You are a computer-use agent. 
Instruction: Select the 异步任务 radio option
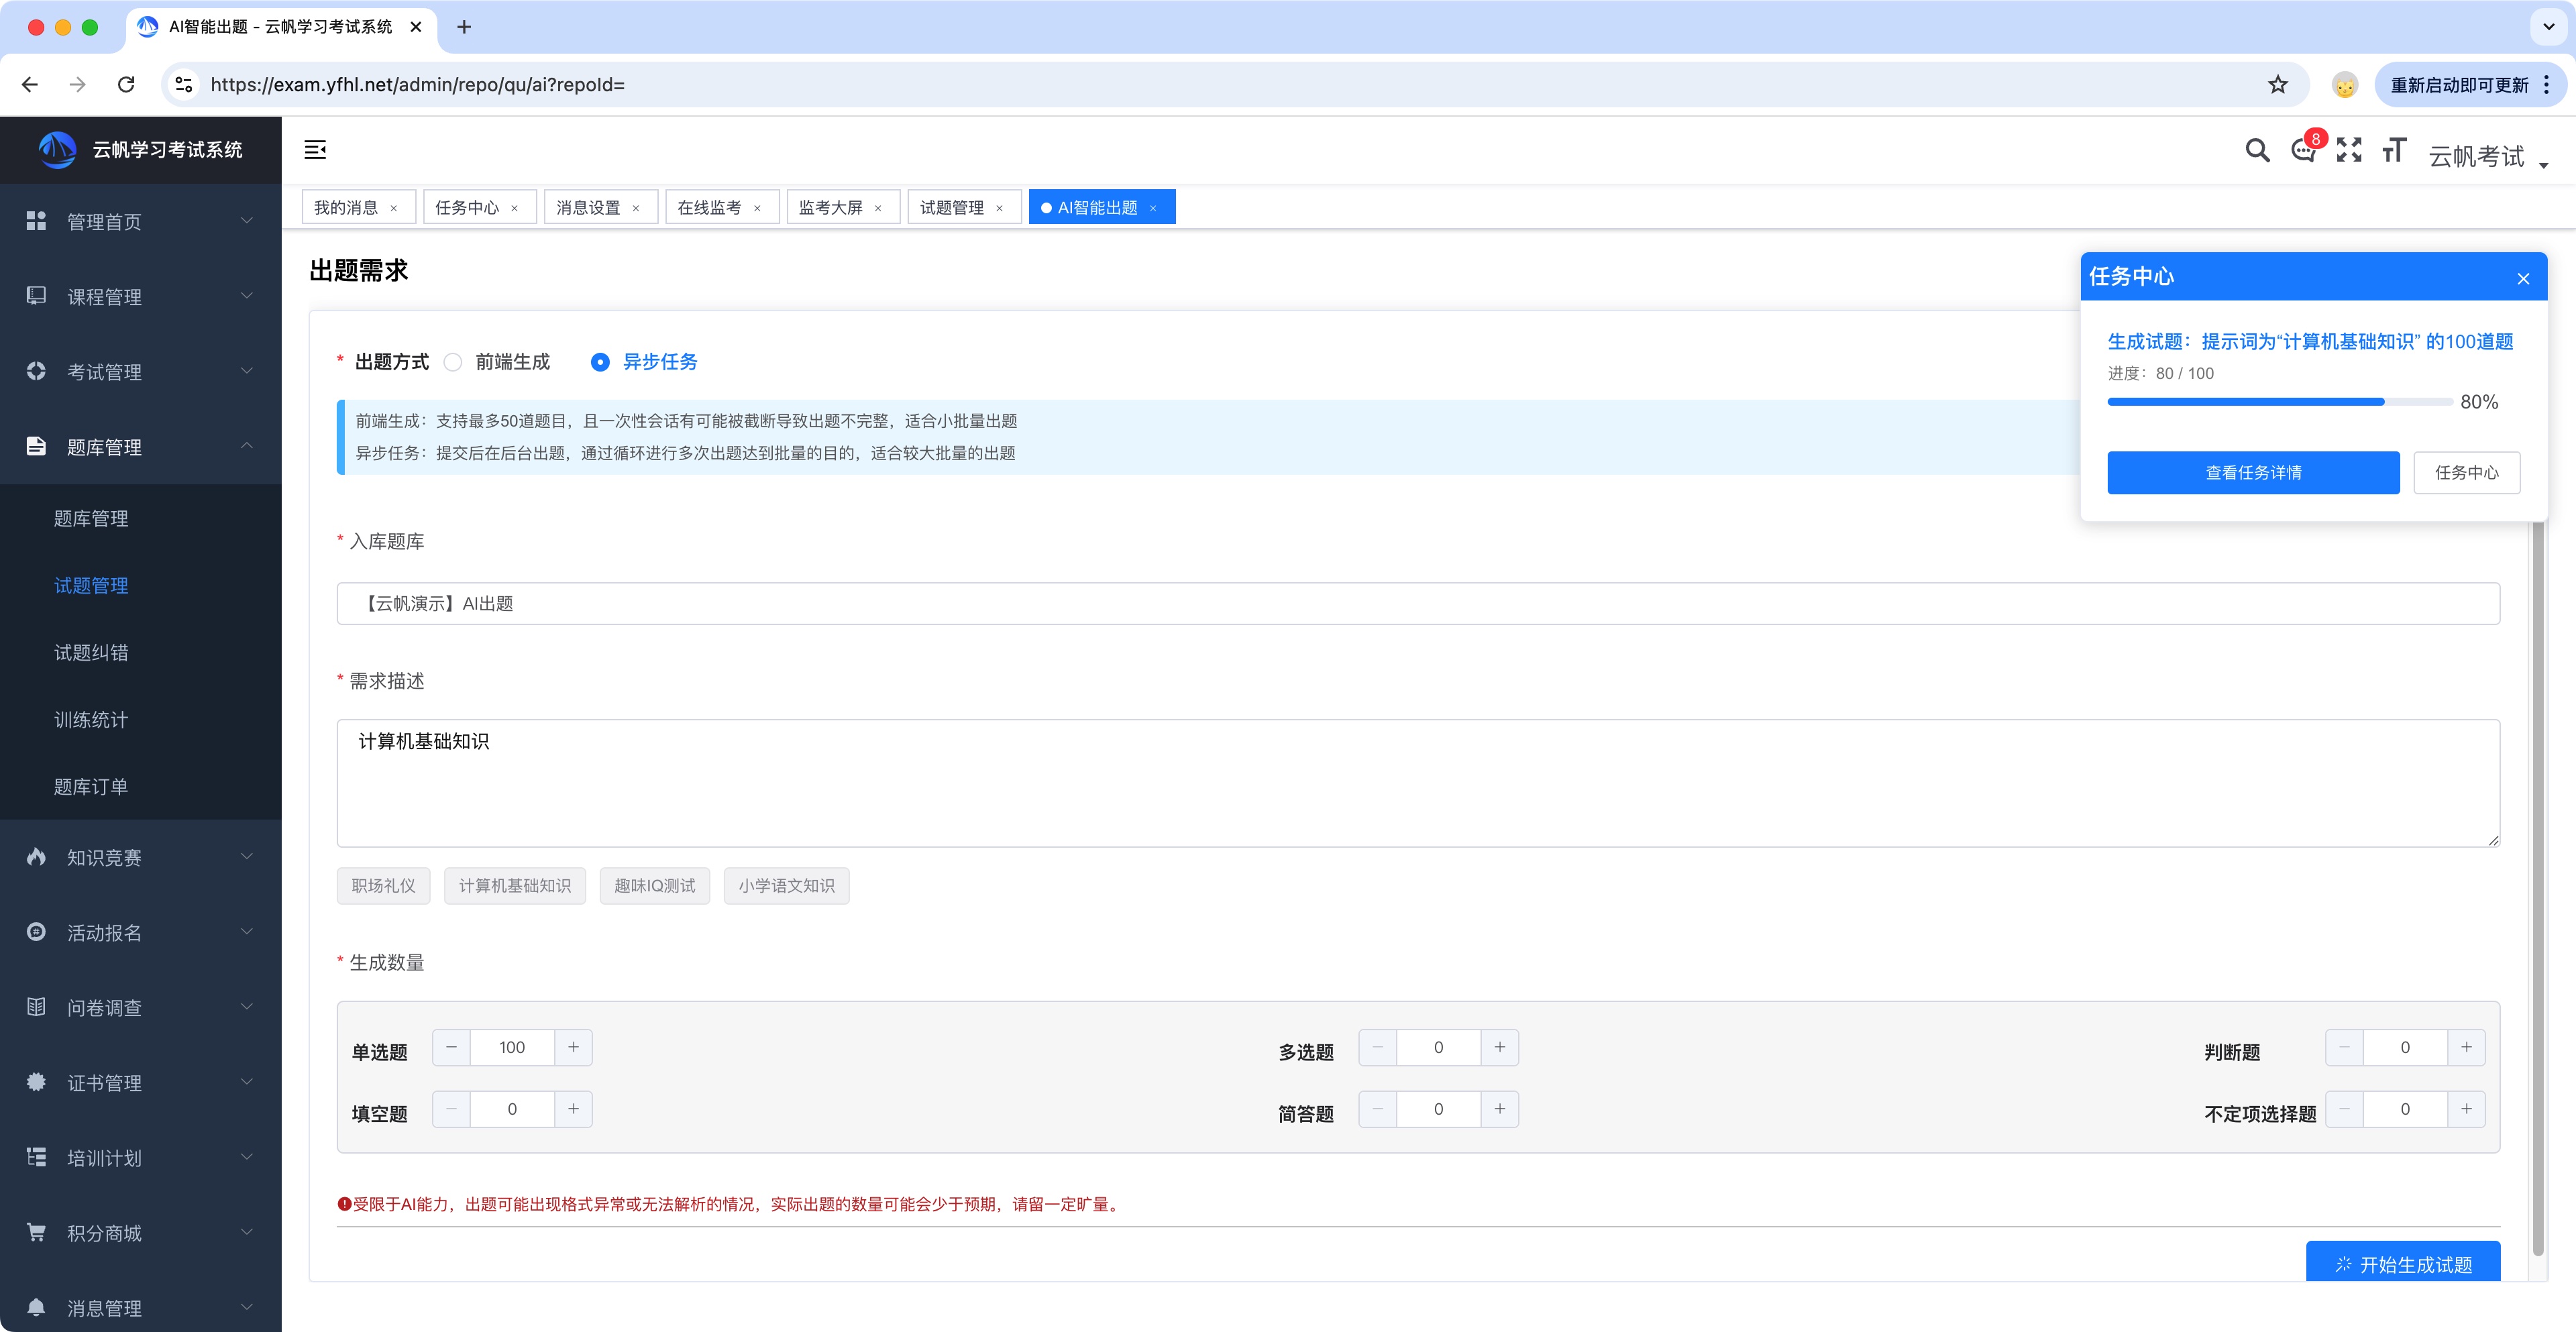[x=600, y=362]
